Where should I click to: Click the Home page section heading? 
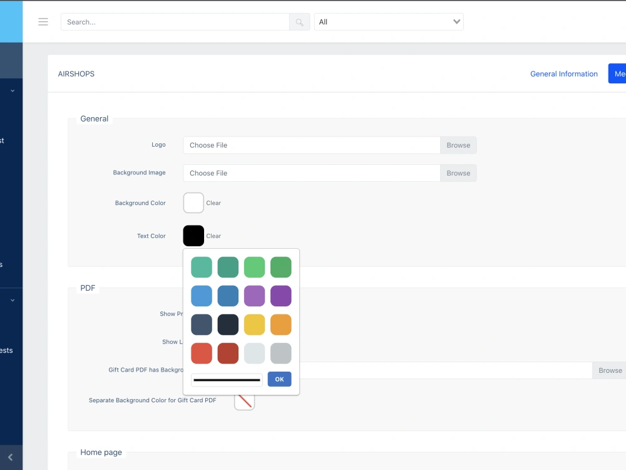101,452
